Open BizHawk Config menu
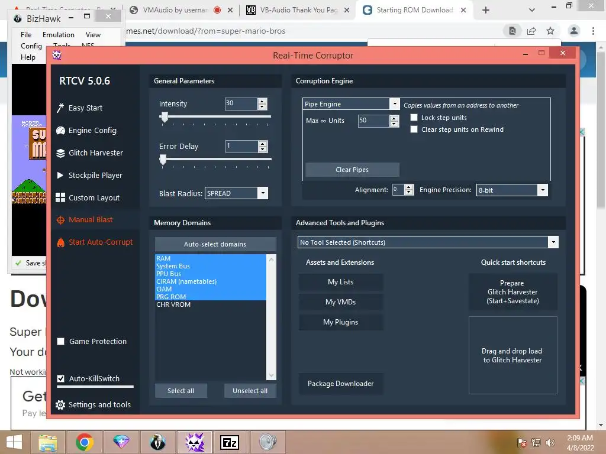Screen dimensions: 606x454 tap(31, 46)
